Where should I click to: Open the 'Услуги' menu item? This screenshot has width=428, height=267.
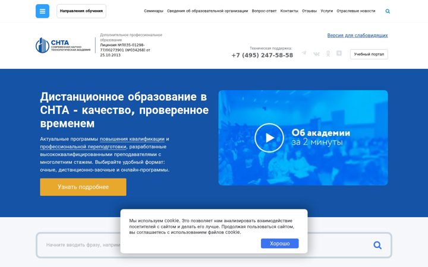pyautogui.click(x=326, y=11)
